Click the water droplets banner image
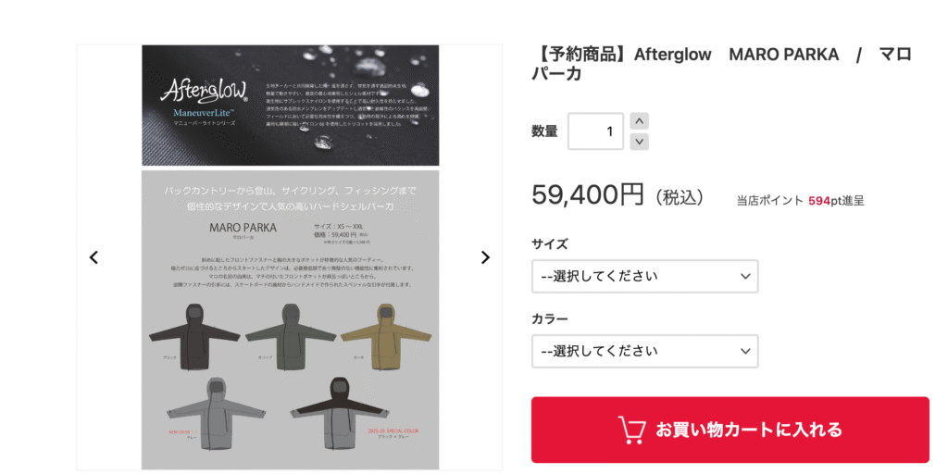Viewport: 948px width, 474px height. (291, 106)
